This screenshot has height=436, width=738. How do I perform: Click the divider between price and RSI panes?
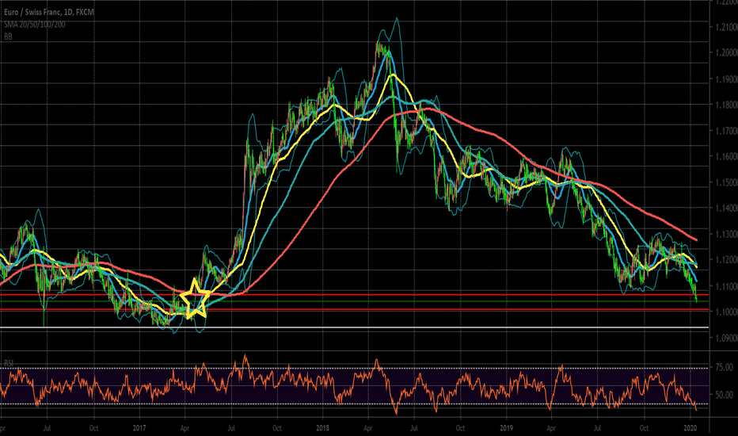pos(356,353)
